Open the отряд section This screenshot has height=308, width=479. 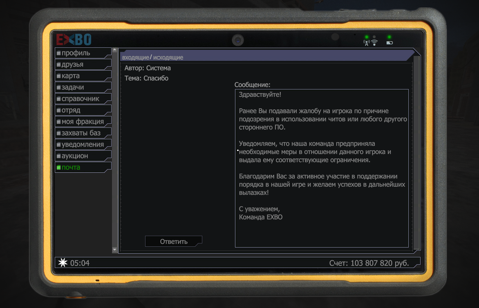(83, 110)
